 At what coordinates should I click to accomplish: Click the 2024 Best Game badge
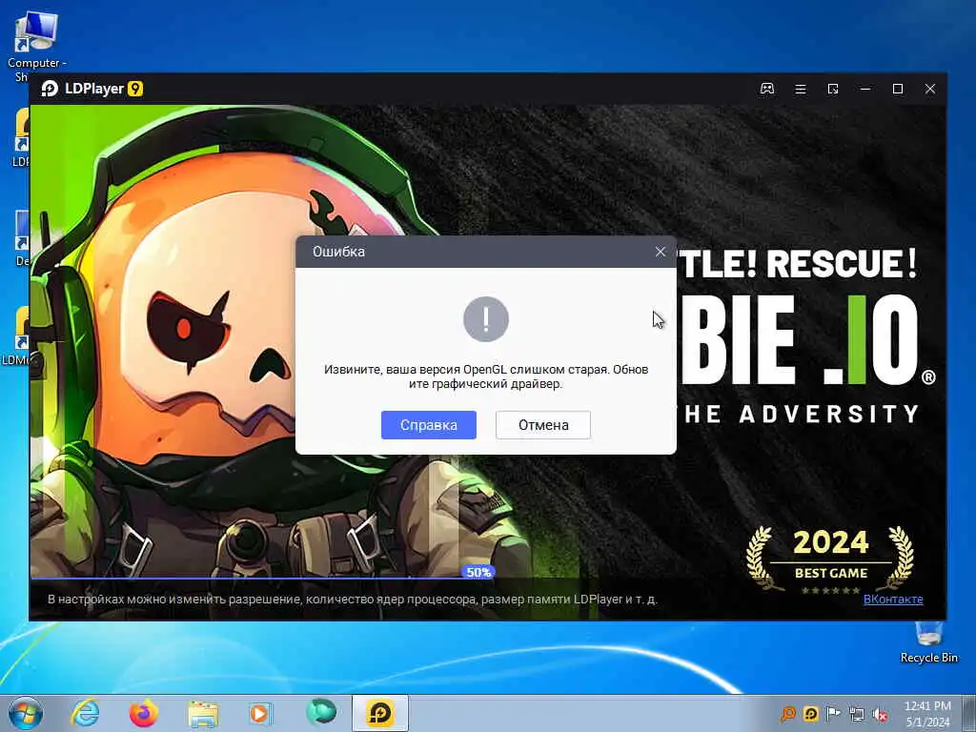click(830, 559)
